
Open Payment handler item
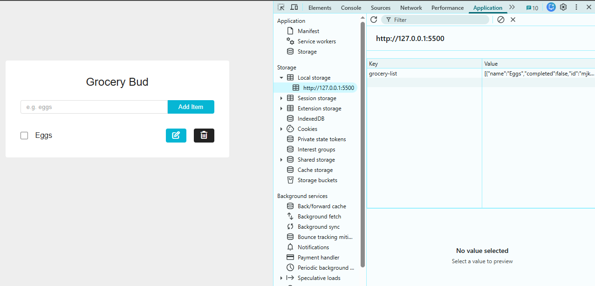point(318,258)
